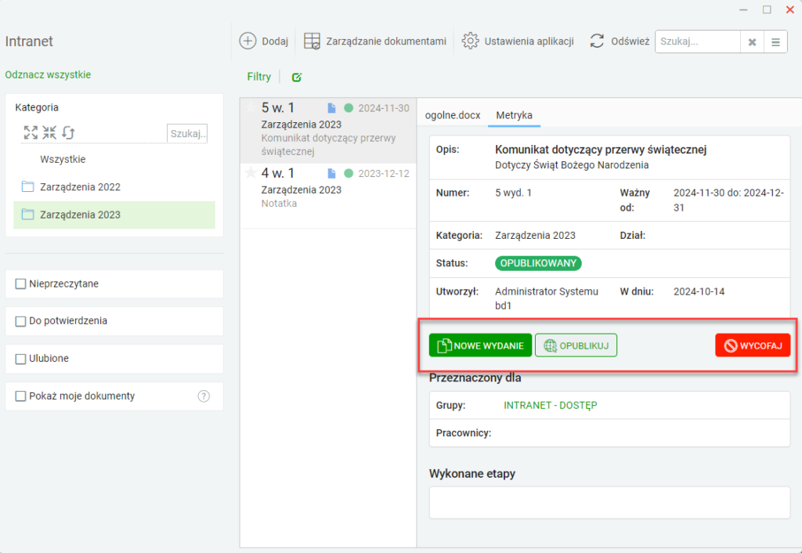This screenshot has width=802, height=553.
Task: Click Ustawienia aplikacji toolbar label
Action: [x=529, y=42]
